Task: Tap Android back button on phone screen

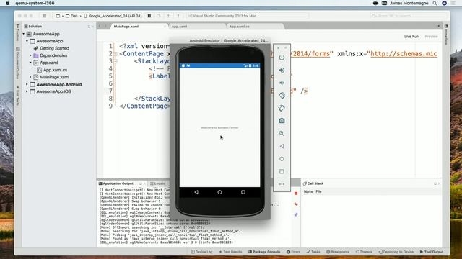Action: click(x=196, y=192)
